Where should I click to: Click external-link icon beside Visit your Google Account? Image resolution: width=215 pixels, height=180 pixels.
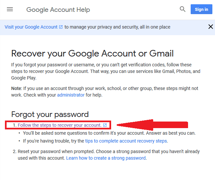[61, 27]
